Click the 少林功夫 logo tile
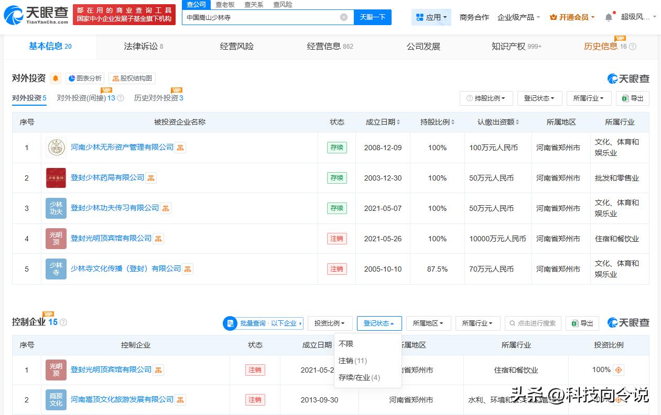 click(x=56, y=208)
